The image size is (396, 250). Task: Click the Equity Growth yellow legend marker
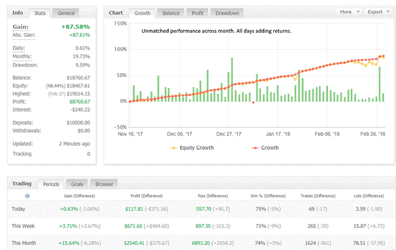[x=175, y=148]
